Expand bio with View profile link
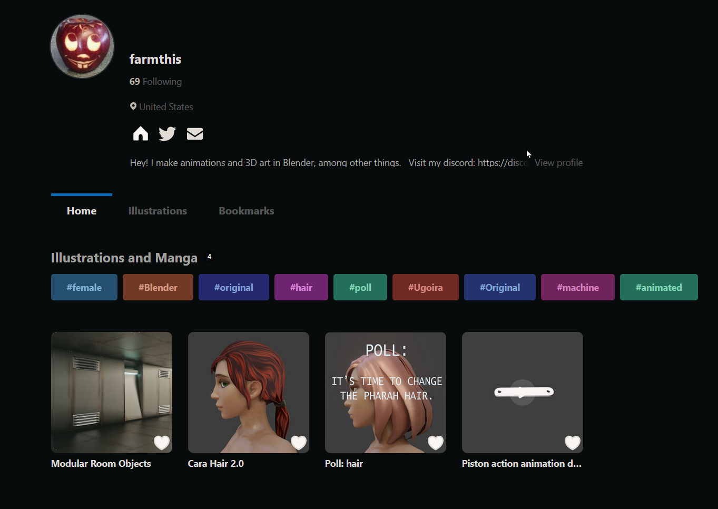The width and height of the screenshot is (718, 509). tap(558, 163)
